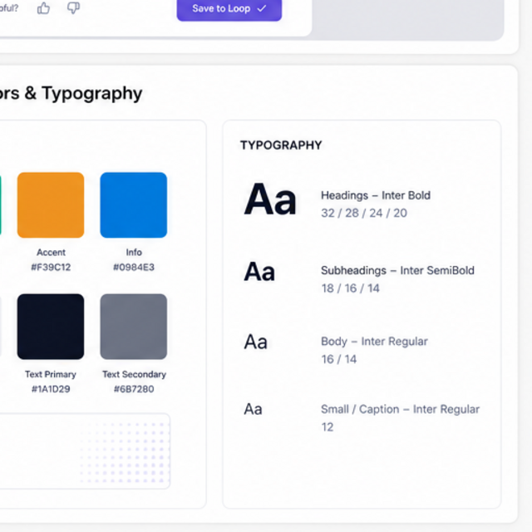Click the Body Aa sample
This screenshot has height=532, width=532.
256,342
